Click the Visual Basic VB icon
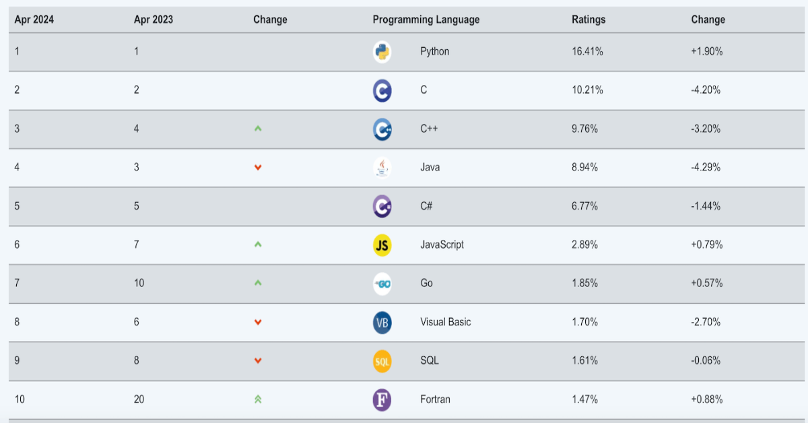808x423 pixels. (x=382, y=322)
